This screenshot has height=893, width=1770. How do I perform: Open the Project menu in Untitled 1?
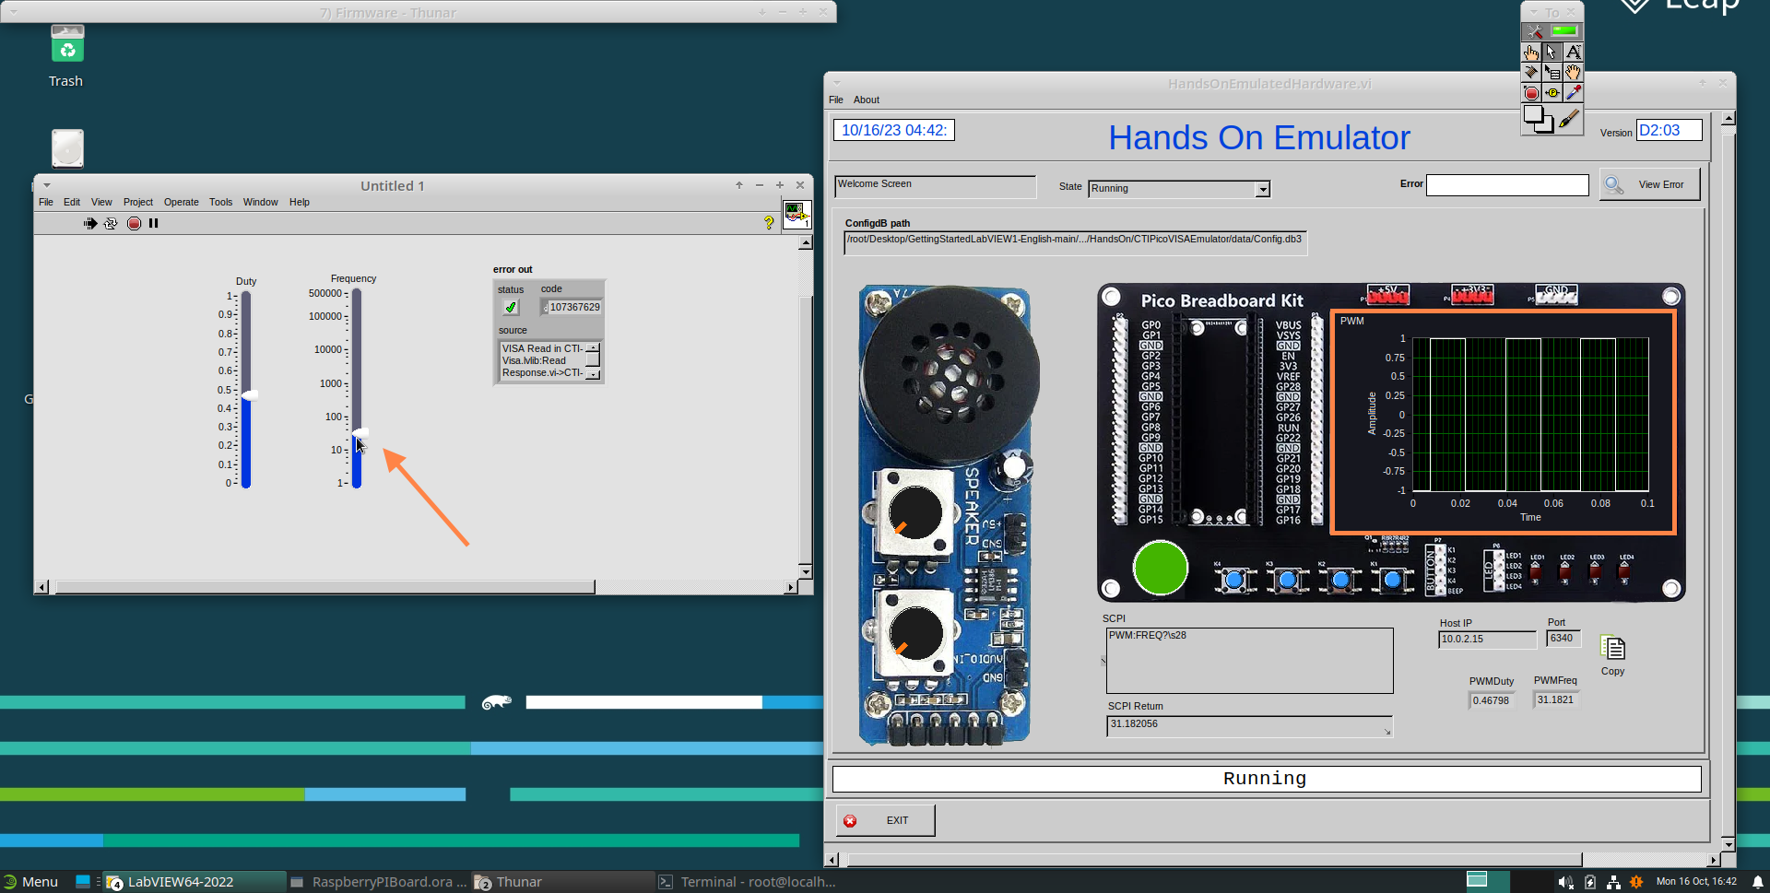click(138, 202)
